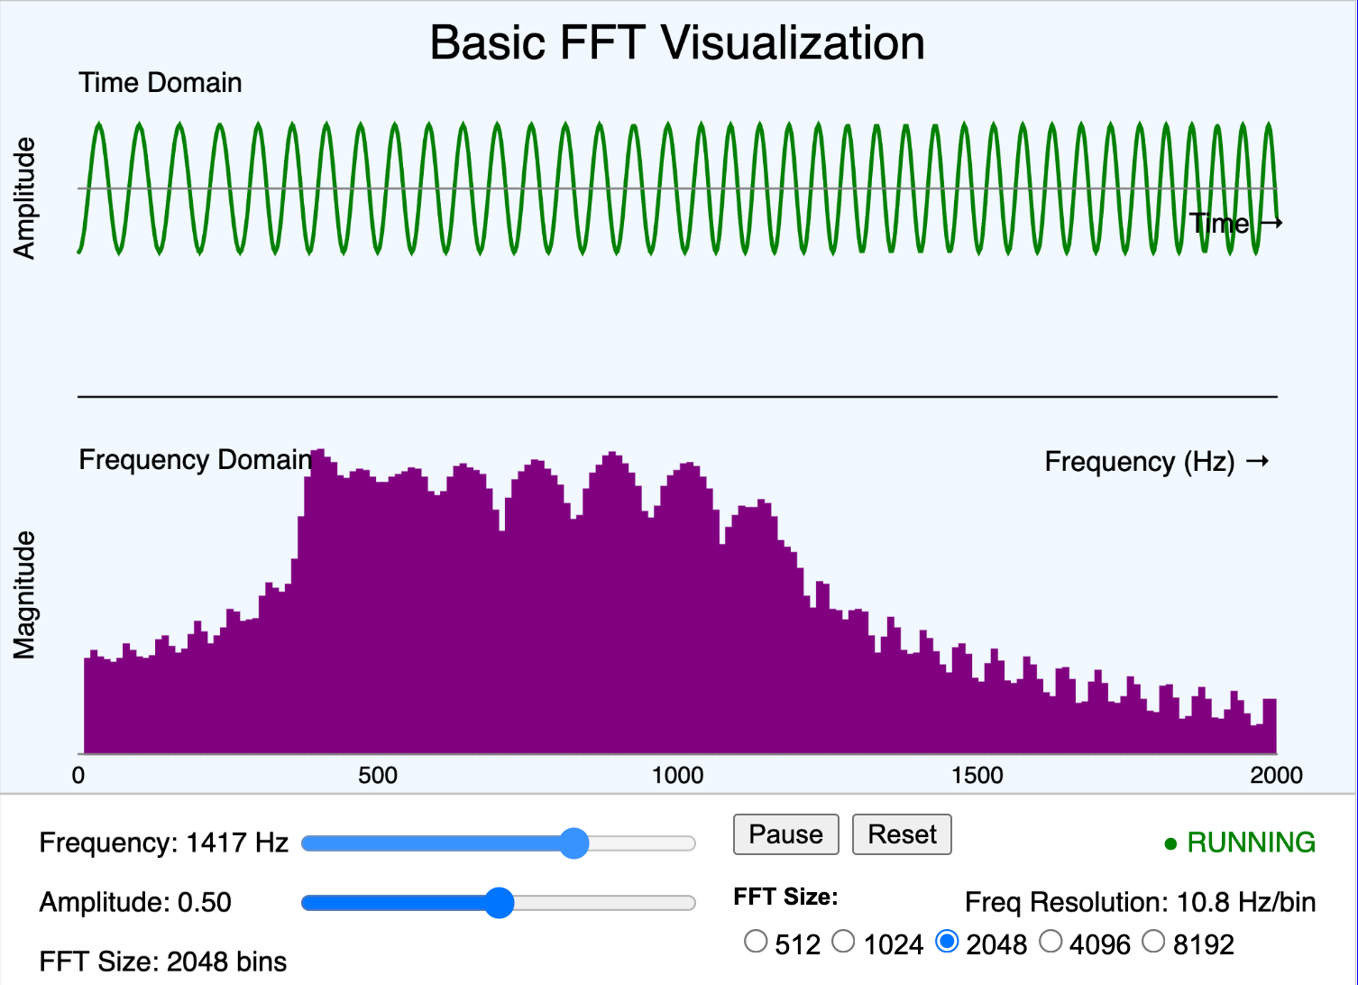Select FFT size 8192

pos(1153,941)
